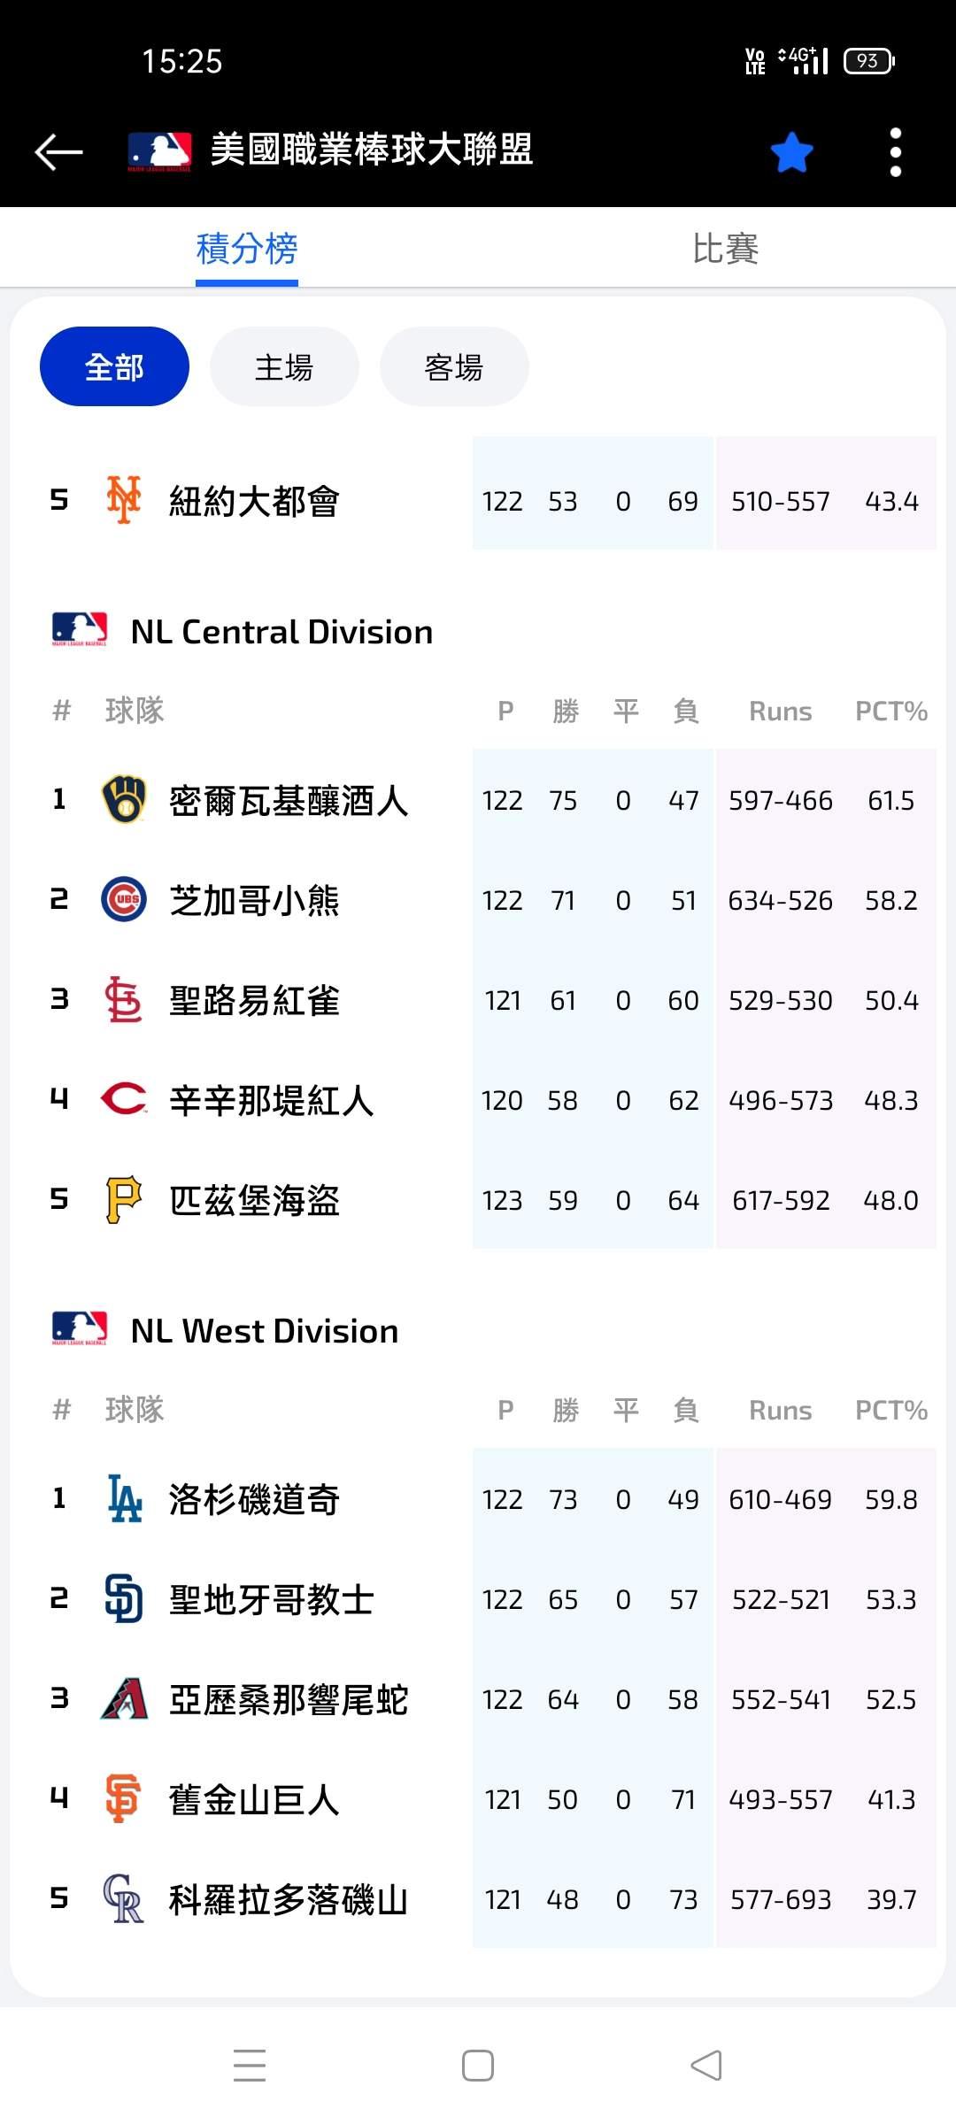Select the 主場 filter pill
The width and height of the screenshot is (956, 2124).
(x=284, y=366)
